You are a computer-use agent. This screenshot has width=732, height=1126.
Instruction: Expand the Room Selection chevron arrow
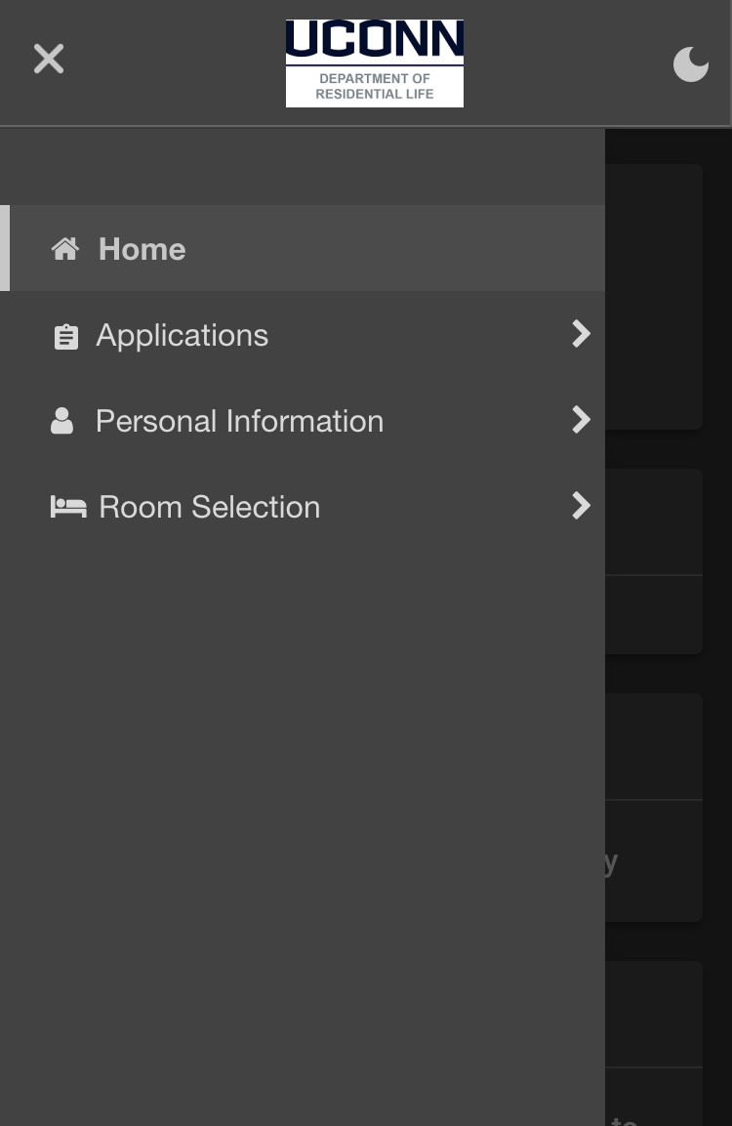581,506
